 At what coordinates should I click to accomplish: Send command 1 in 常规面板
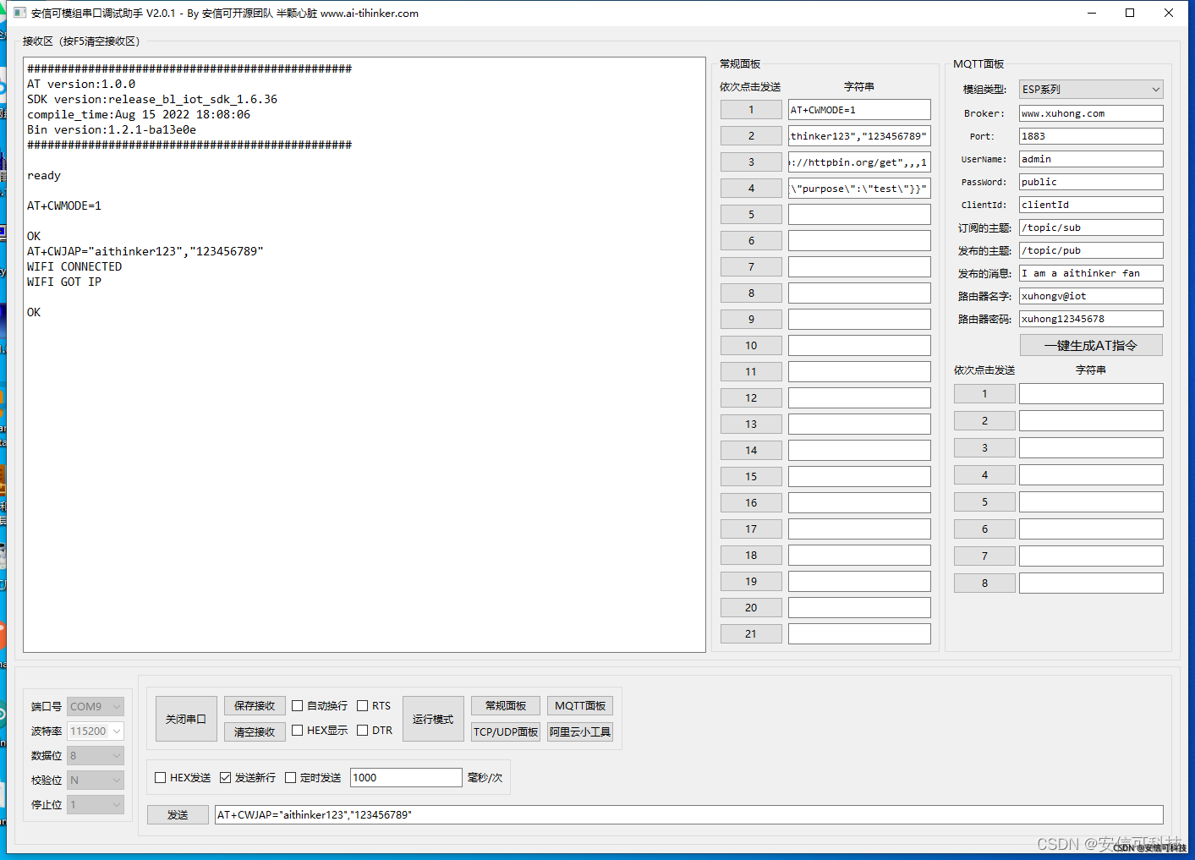click(x=751, y=109)
